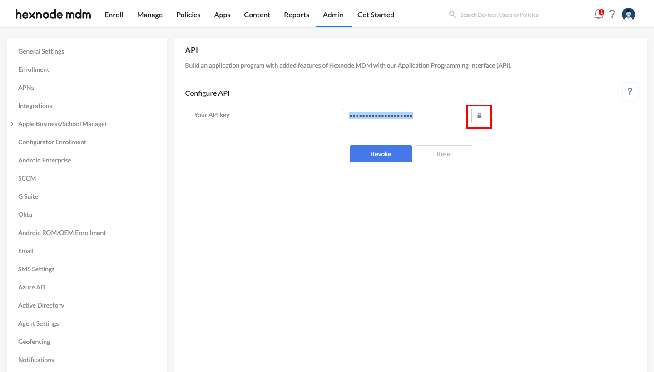The height and width of the screenshot is (372, 654).
Task: Open the Enroll tab
Action: (x=114, y=15)
